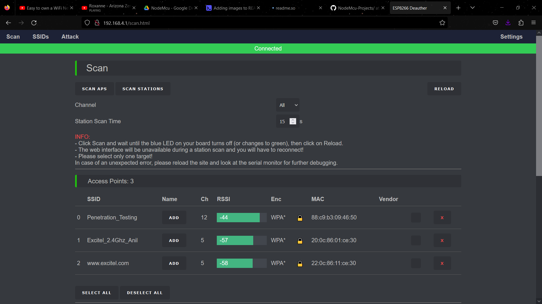Open the Downloads icon in toolbar
Screen dimensions: 542x304
pyautogui.click(x=508, y=23)
